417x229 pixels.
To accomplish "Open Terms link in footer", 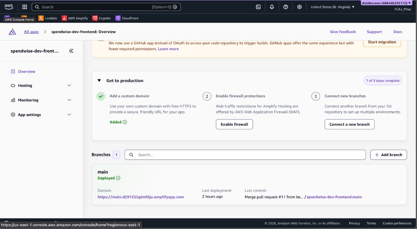I will pyautogui.click(x=371, y=223).
